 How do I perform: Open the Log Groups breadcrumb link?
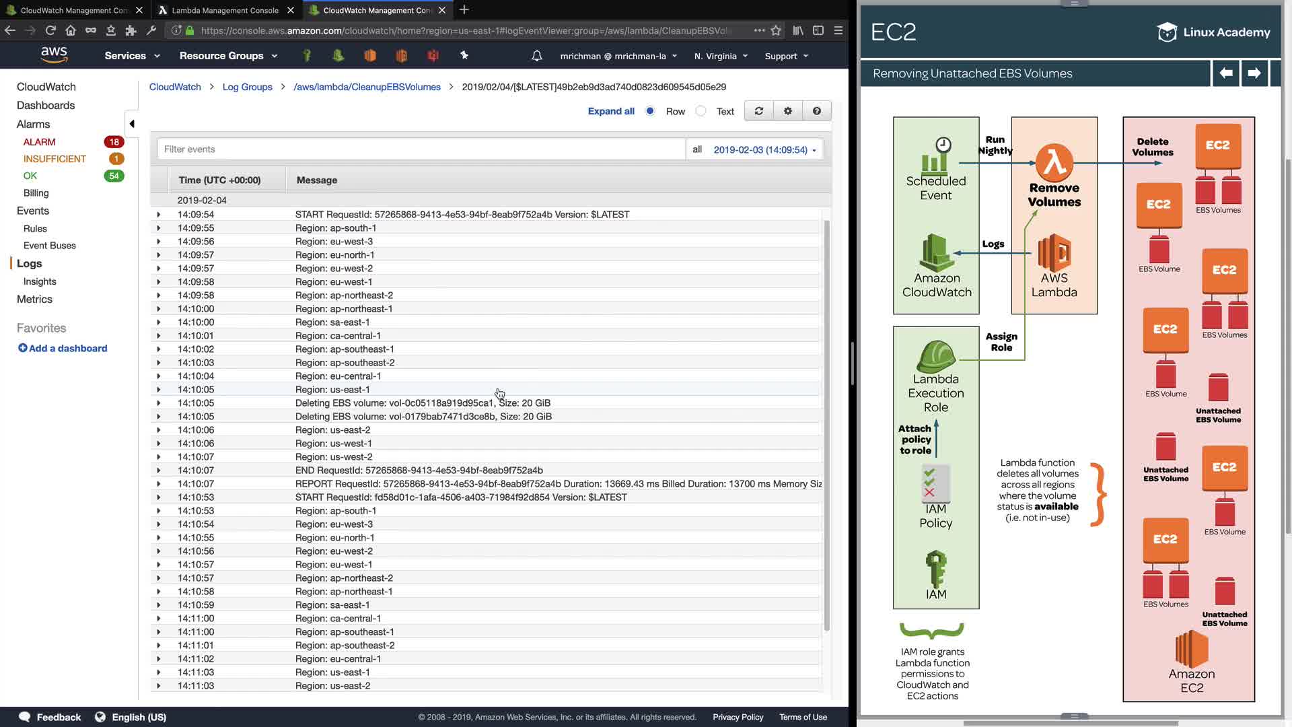click(247, 87)
